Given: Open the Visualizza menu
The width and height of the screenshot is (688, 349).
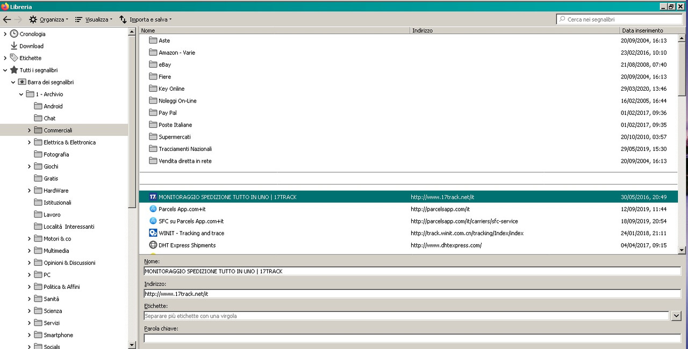Looking at the screenshot, I should point(94,19).
